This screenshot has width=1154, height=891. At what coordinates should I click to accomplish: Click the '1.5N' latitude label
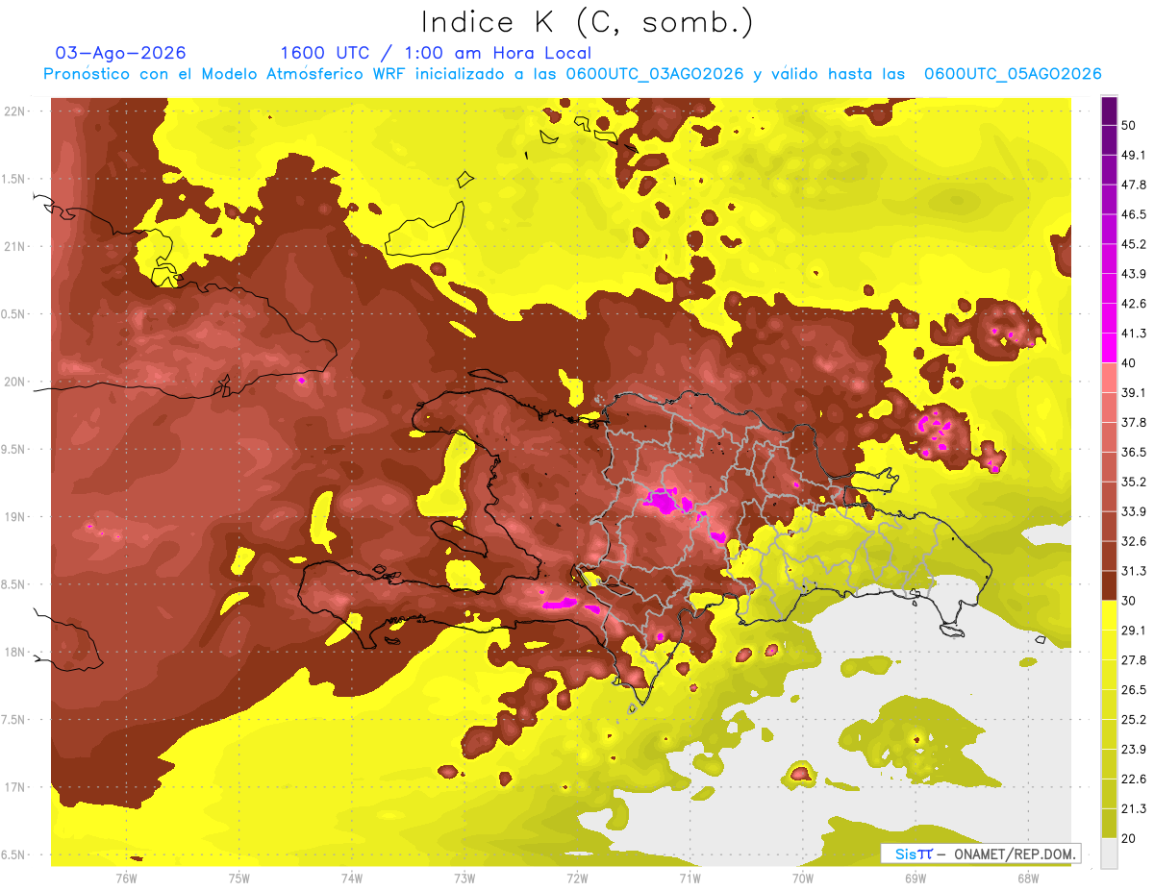pos(15,179)
